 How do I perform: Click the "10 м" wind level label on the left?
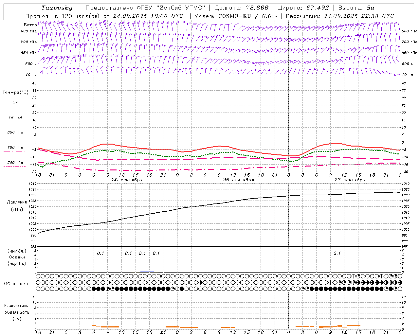point(31,75)
